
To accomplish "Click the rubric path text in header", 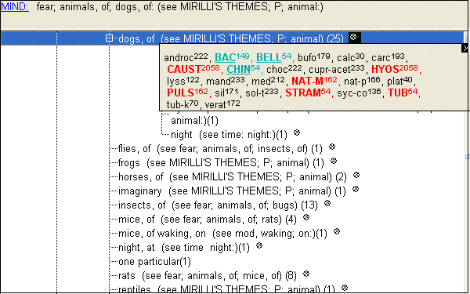I will tap(180, 6).
